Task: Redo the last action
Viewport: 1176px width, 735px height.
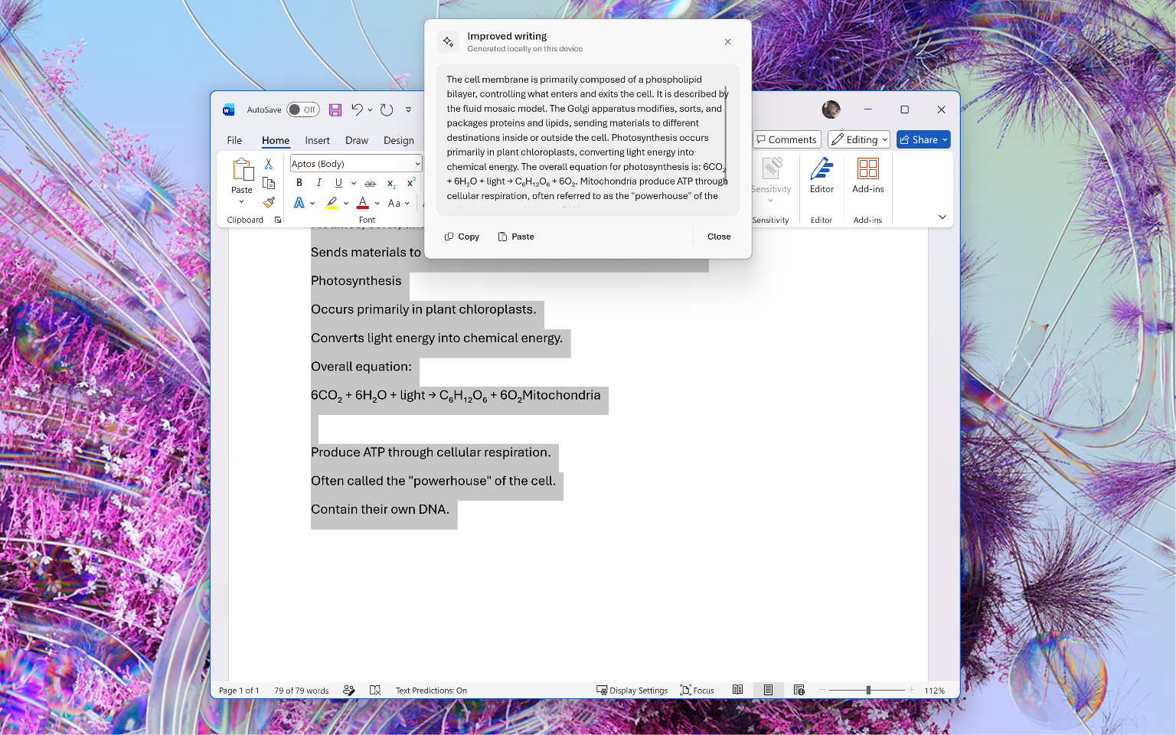Action: coord(387,109)
